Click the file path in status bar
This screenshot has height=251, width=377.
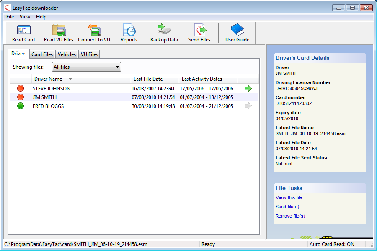pos(76,244)
